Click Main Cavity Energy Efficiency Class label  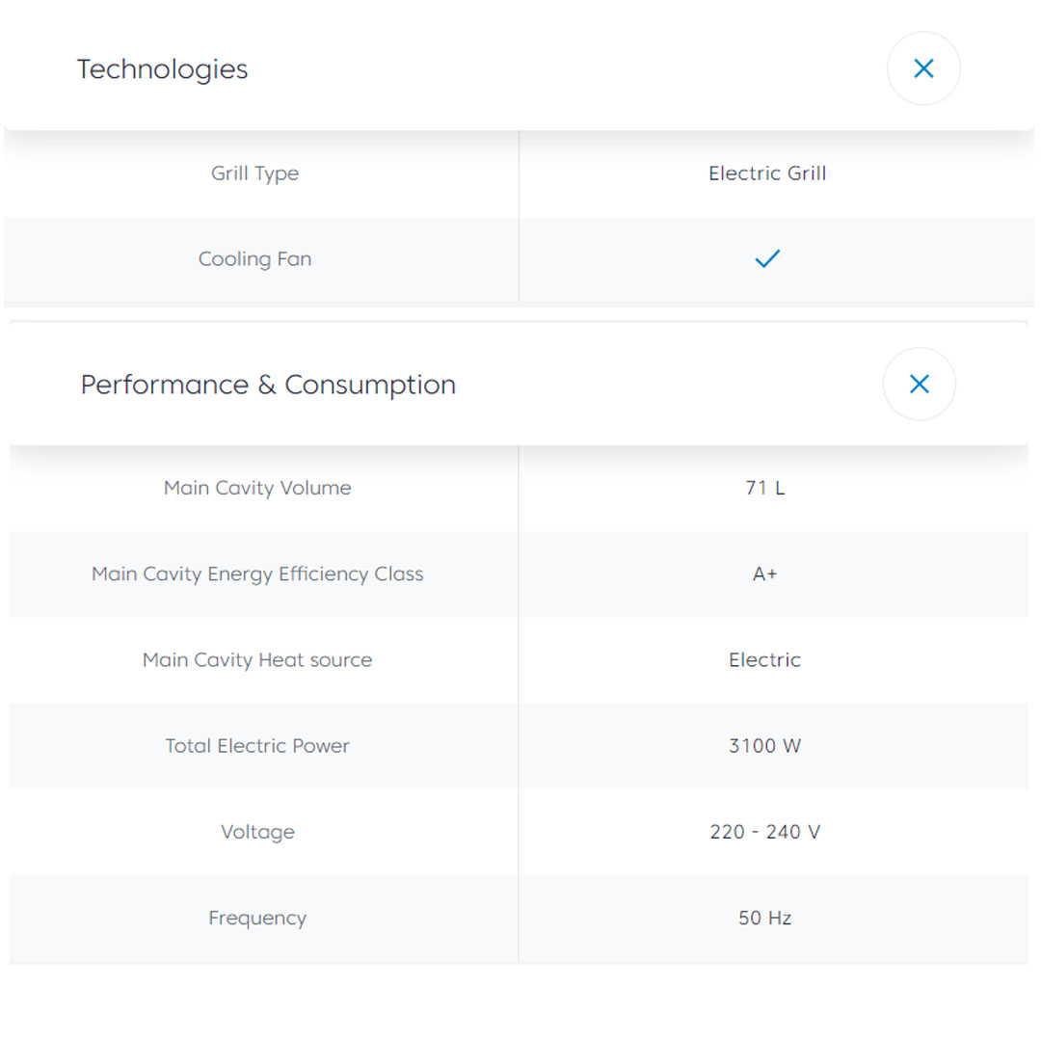pos(257,574)
